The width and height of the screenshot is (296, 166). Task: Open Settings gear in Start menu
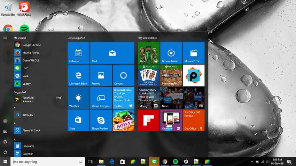pos(5,142)
